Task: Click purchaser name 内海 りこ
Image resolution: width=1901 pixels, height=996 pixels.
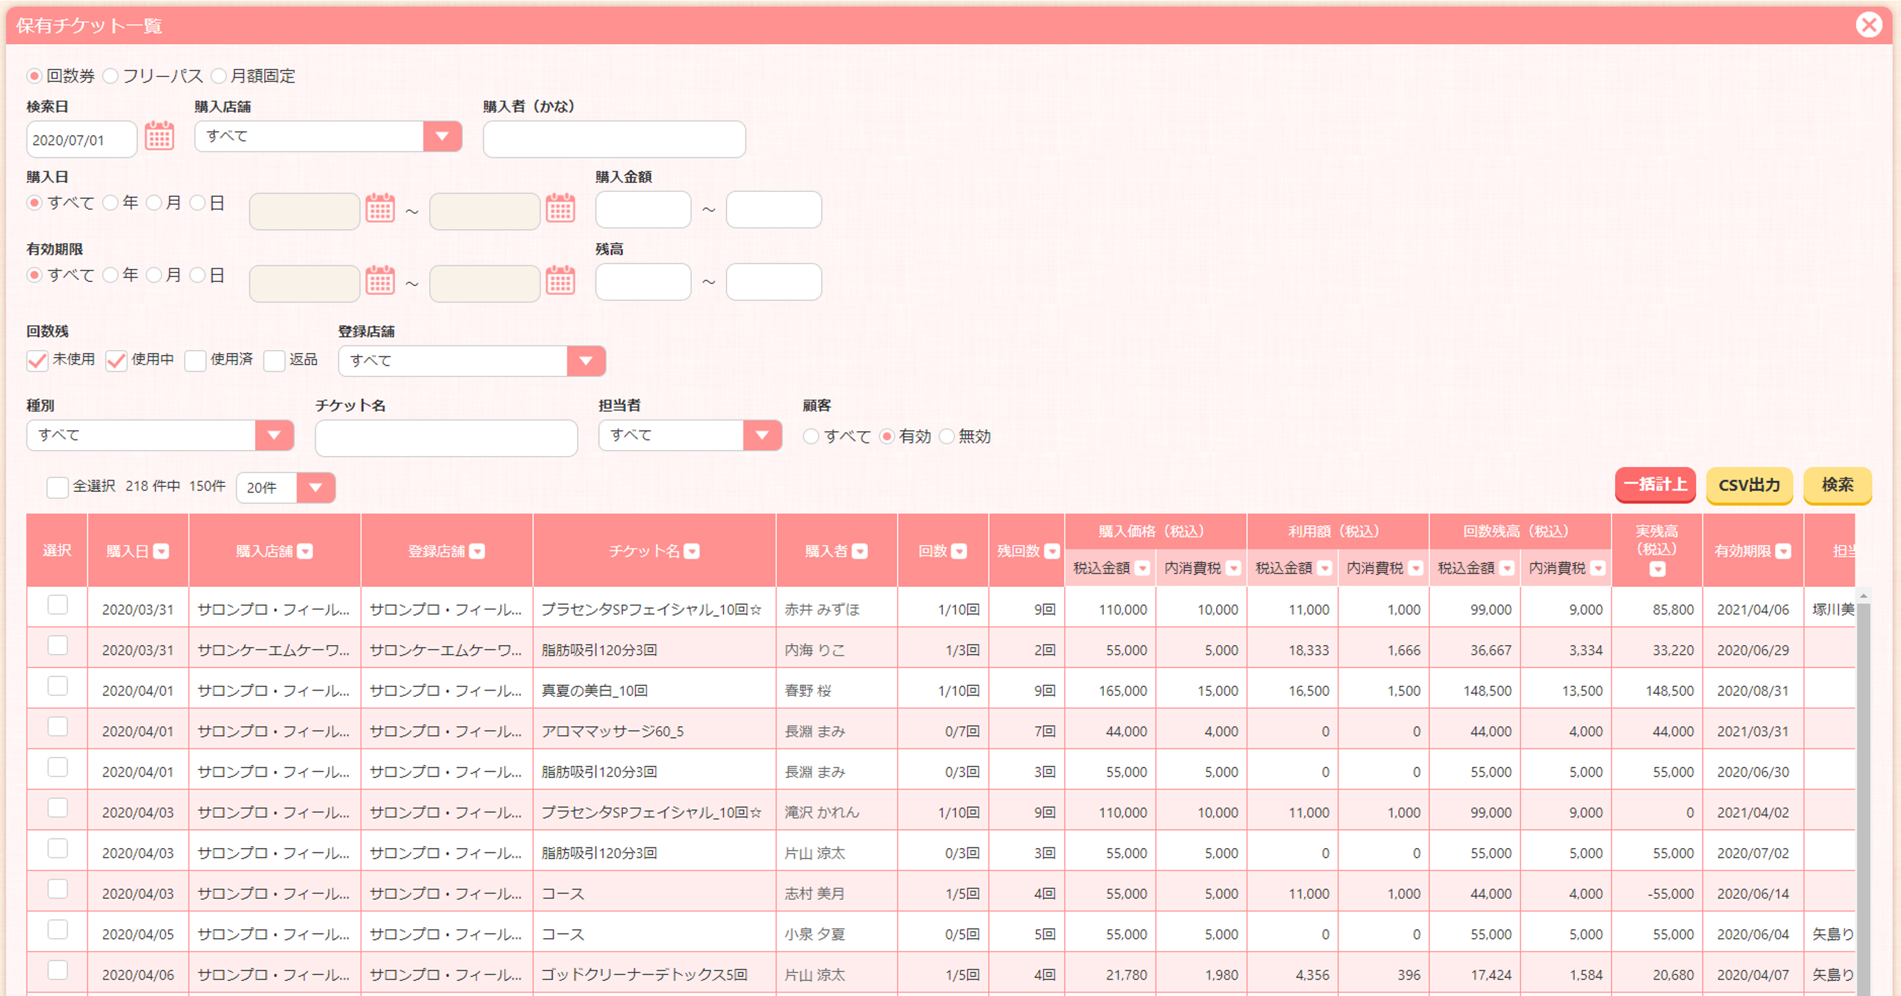Action: point(814,650)
